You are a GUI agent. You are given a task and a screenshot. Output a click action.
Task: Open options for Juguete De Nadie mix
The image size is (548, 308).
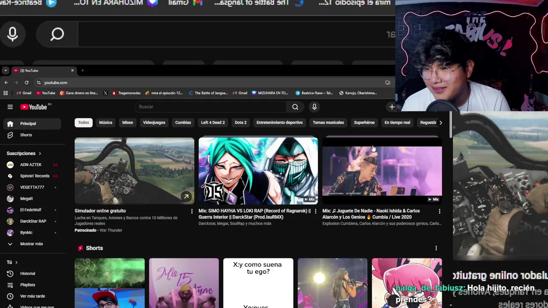pyautogui.click(x=439, y=211)
